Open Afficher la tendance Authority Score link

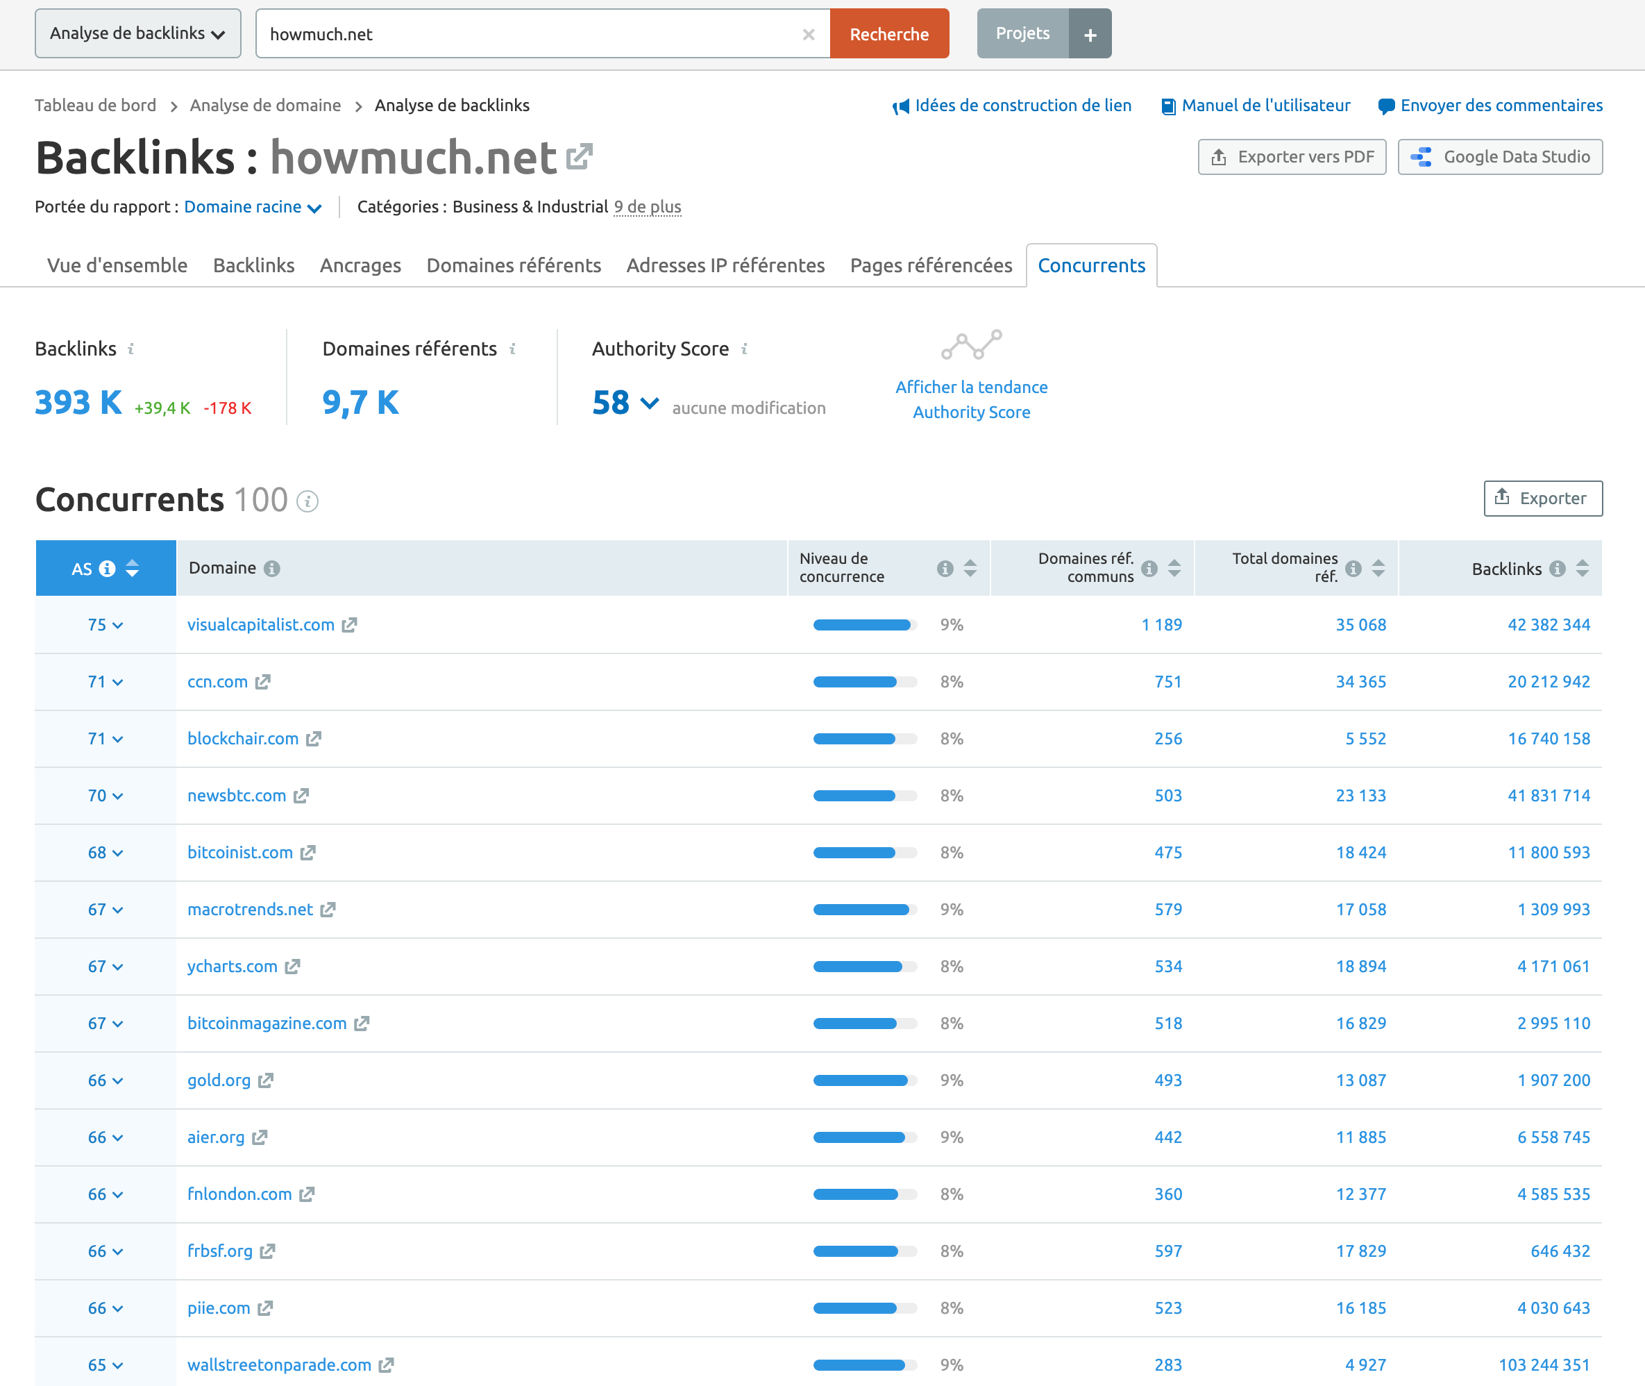(971, 400)
